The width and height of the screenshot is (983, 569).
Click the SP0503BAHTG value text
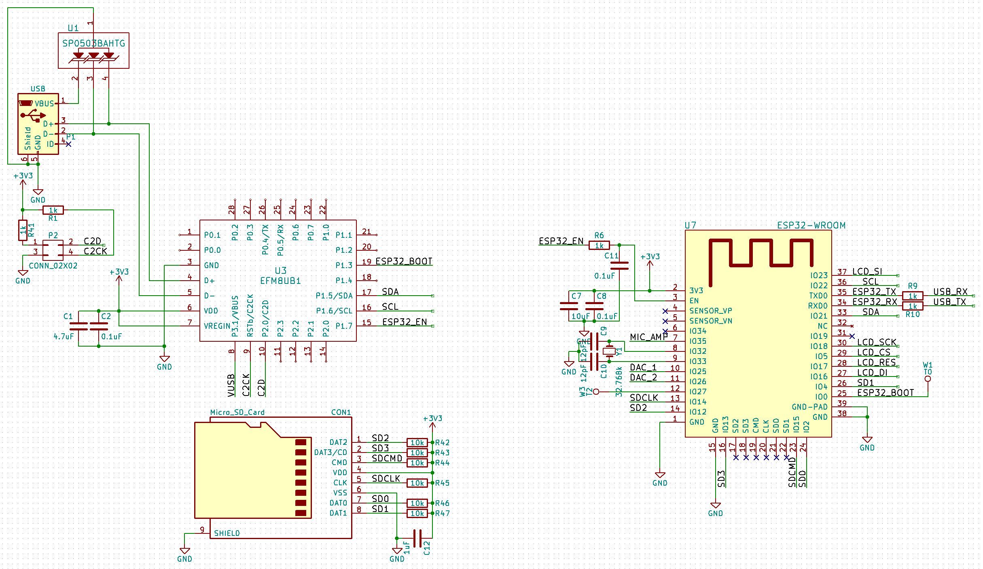[x=94, y=43]
